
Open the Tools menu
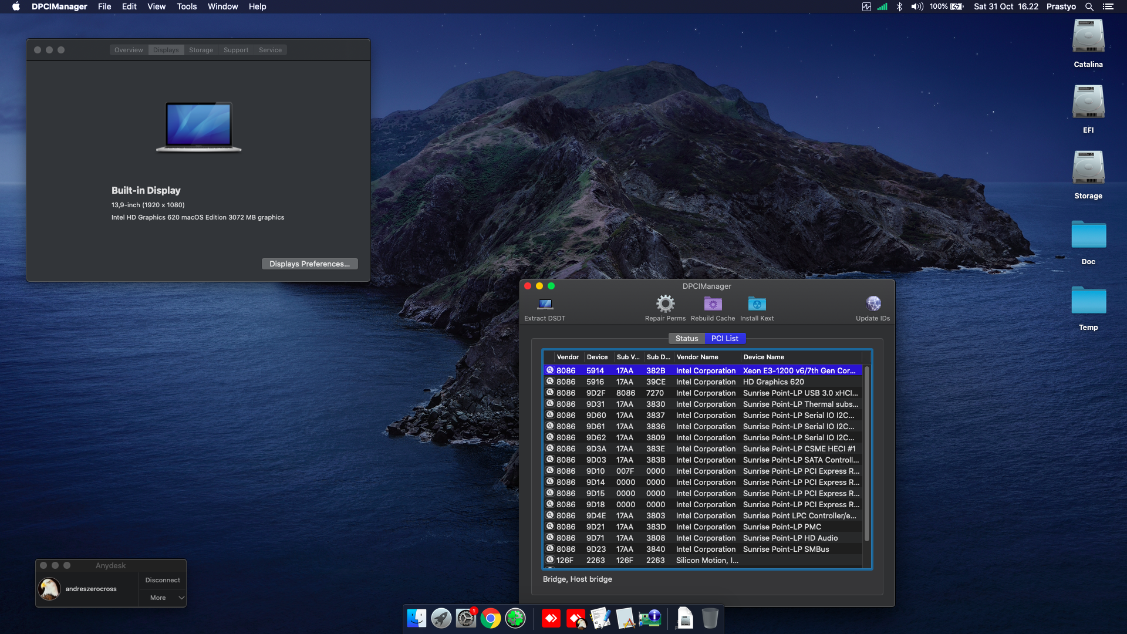pyautogui.click(x=187, y=6)
